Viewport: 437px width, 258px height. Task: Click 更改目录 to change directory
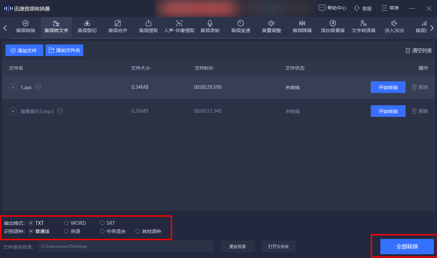(x=237, y=246)
